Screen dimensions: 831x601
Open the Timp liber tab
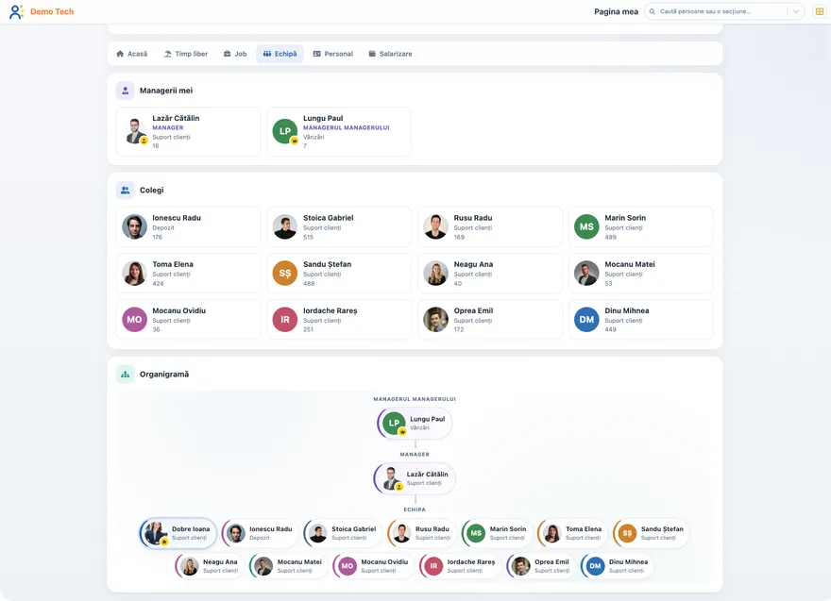point(186,54)
